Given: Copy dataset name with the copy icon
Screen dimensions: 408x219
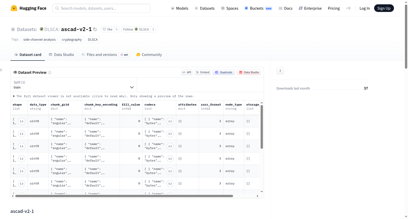Looking at the screenshot, I should coord(95,29).
